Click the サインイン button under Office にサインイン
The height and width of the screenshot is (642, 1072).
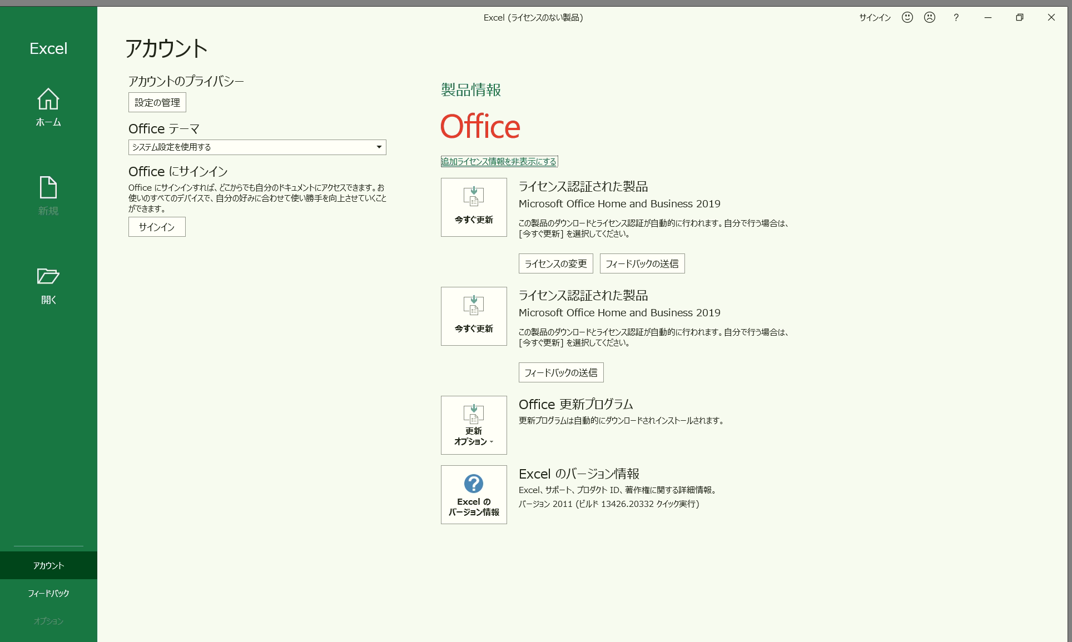pos(157,227)
